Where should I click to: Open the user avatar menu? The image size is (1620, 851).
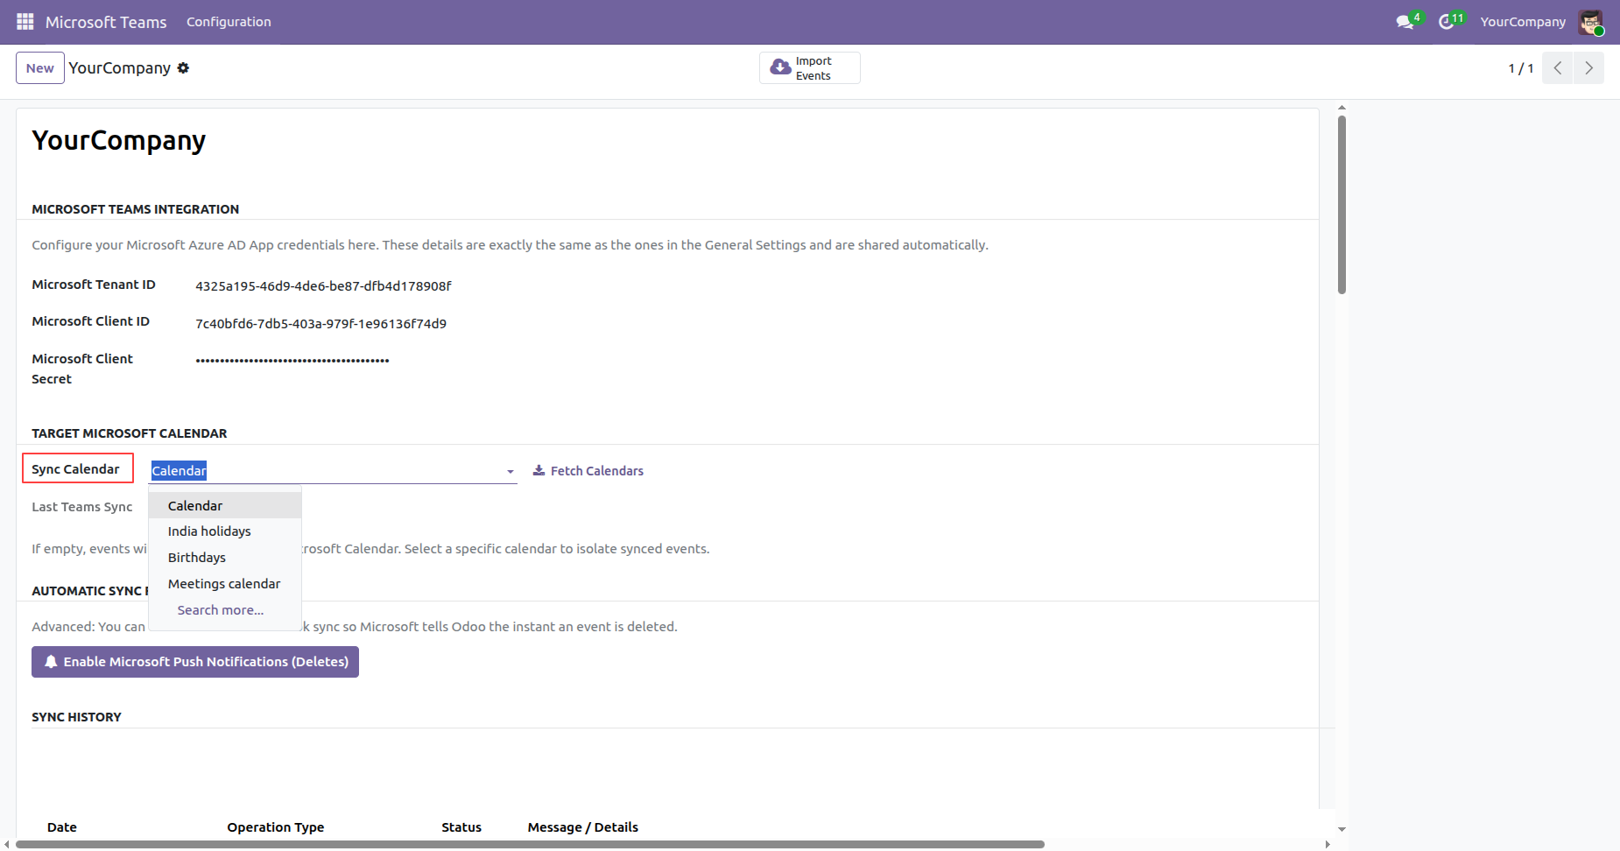[1590, 22]
